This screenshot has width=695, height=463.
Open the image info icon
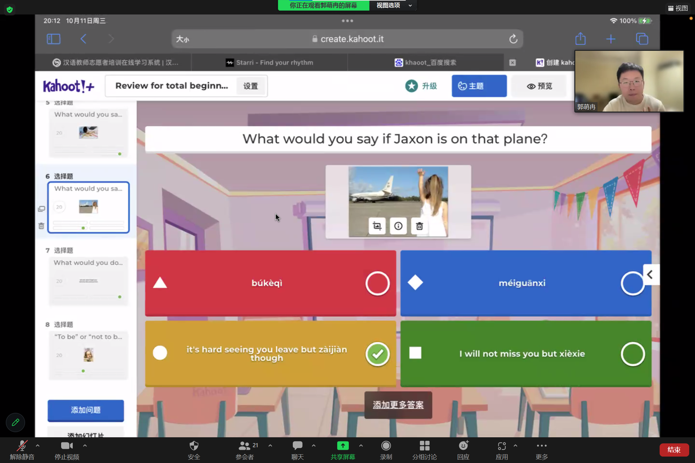pos(398,226)
